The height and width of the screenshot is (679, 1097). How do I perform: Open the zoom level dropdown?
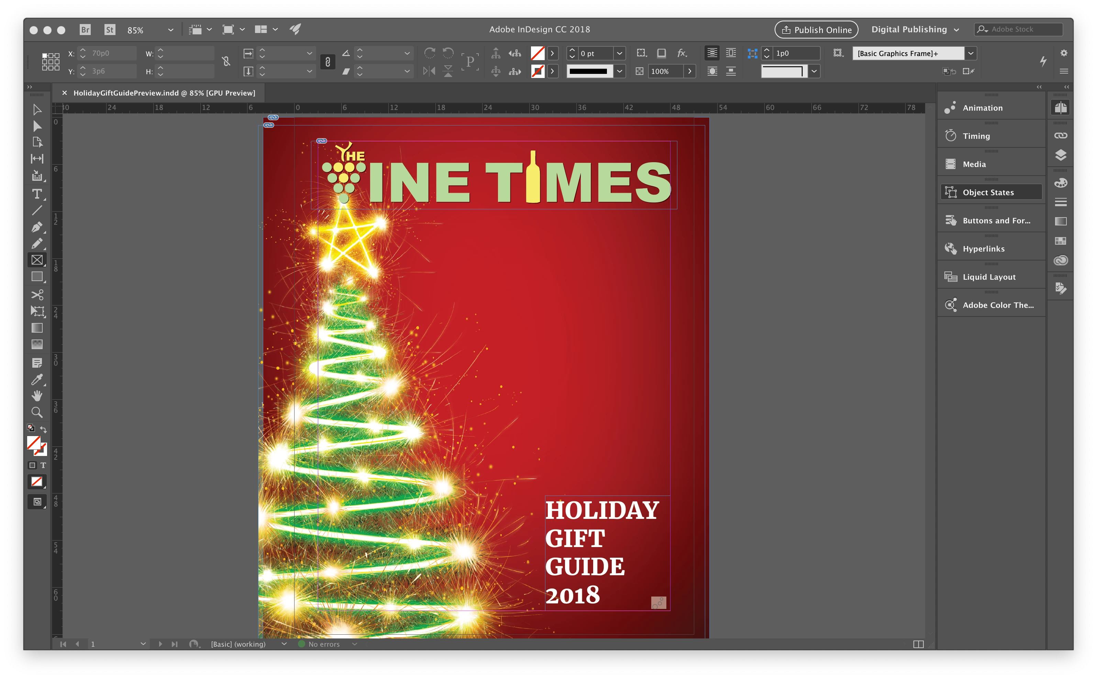tap(171, 30)
